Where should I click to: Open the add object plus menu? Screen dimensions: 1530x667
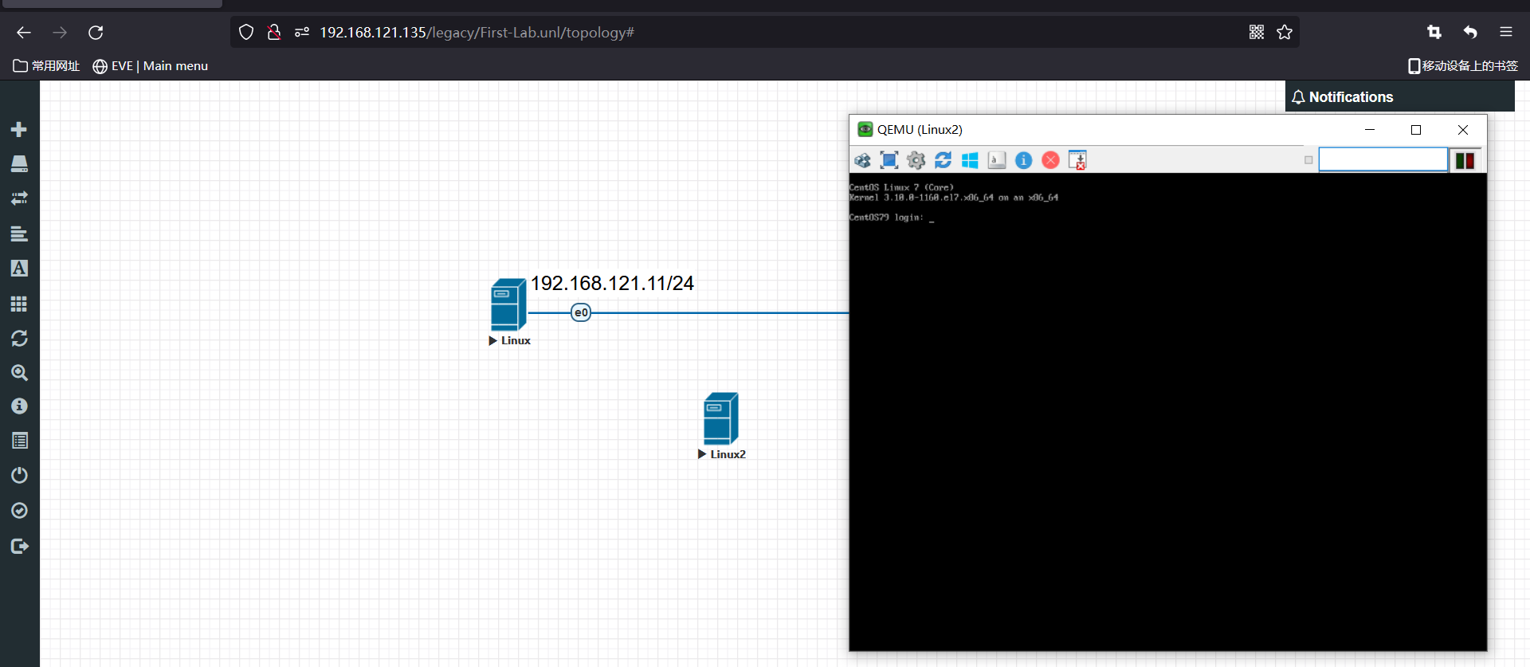tap(19, 129)
